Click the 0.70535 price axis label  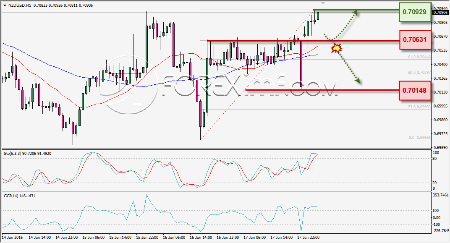click(440, 50)
